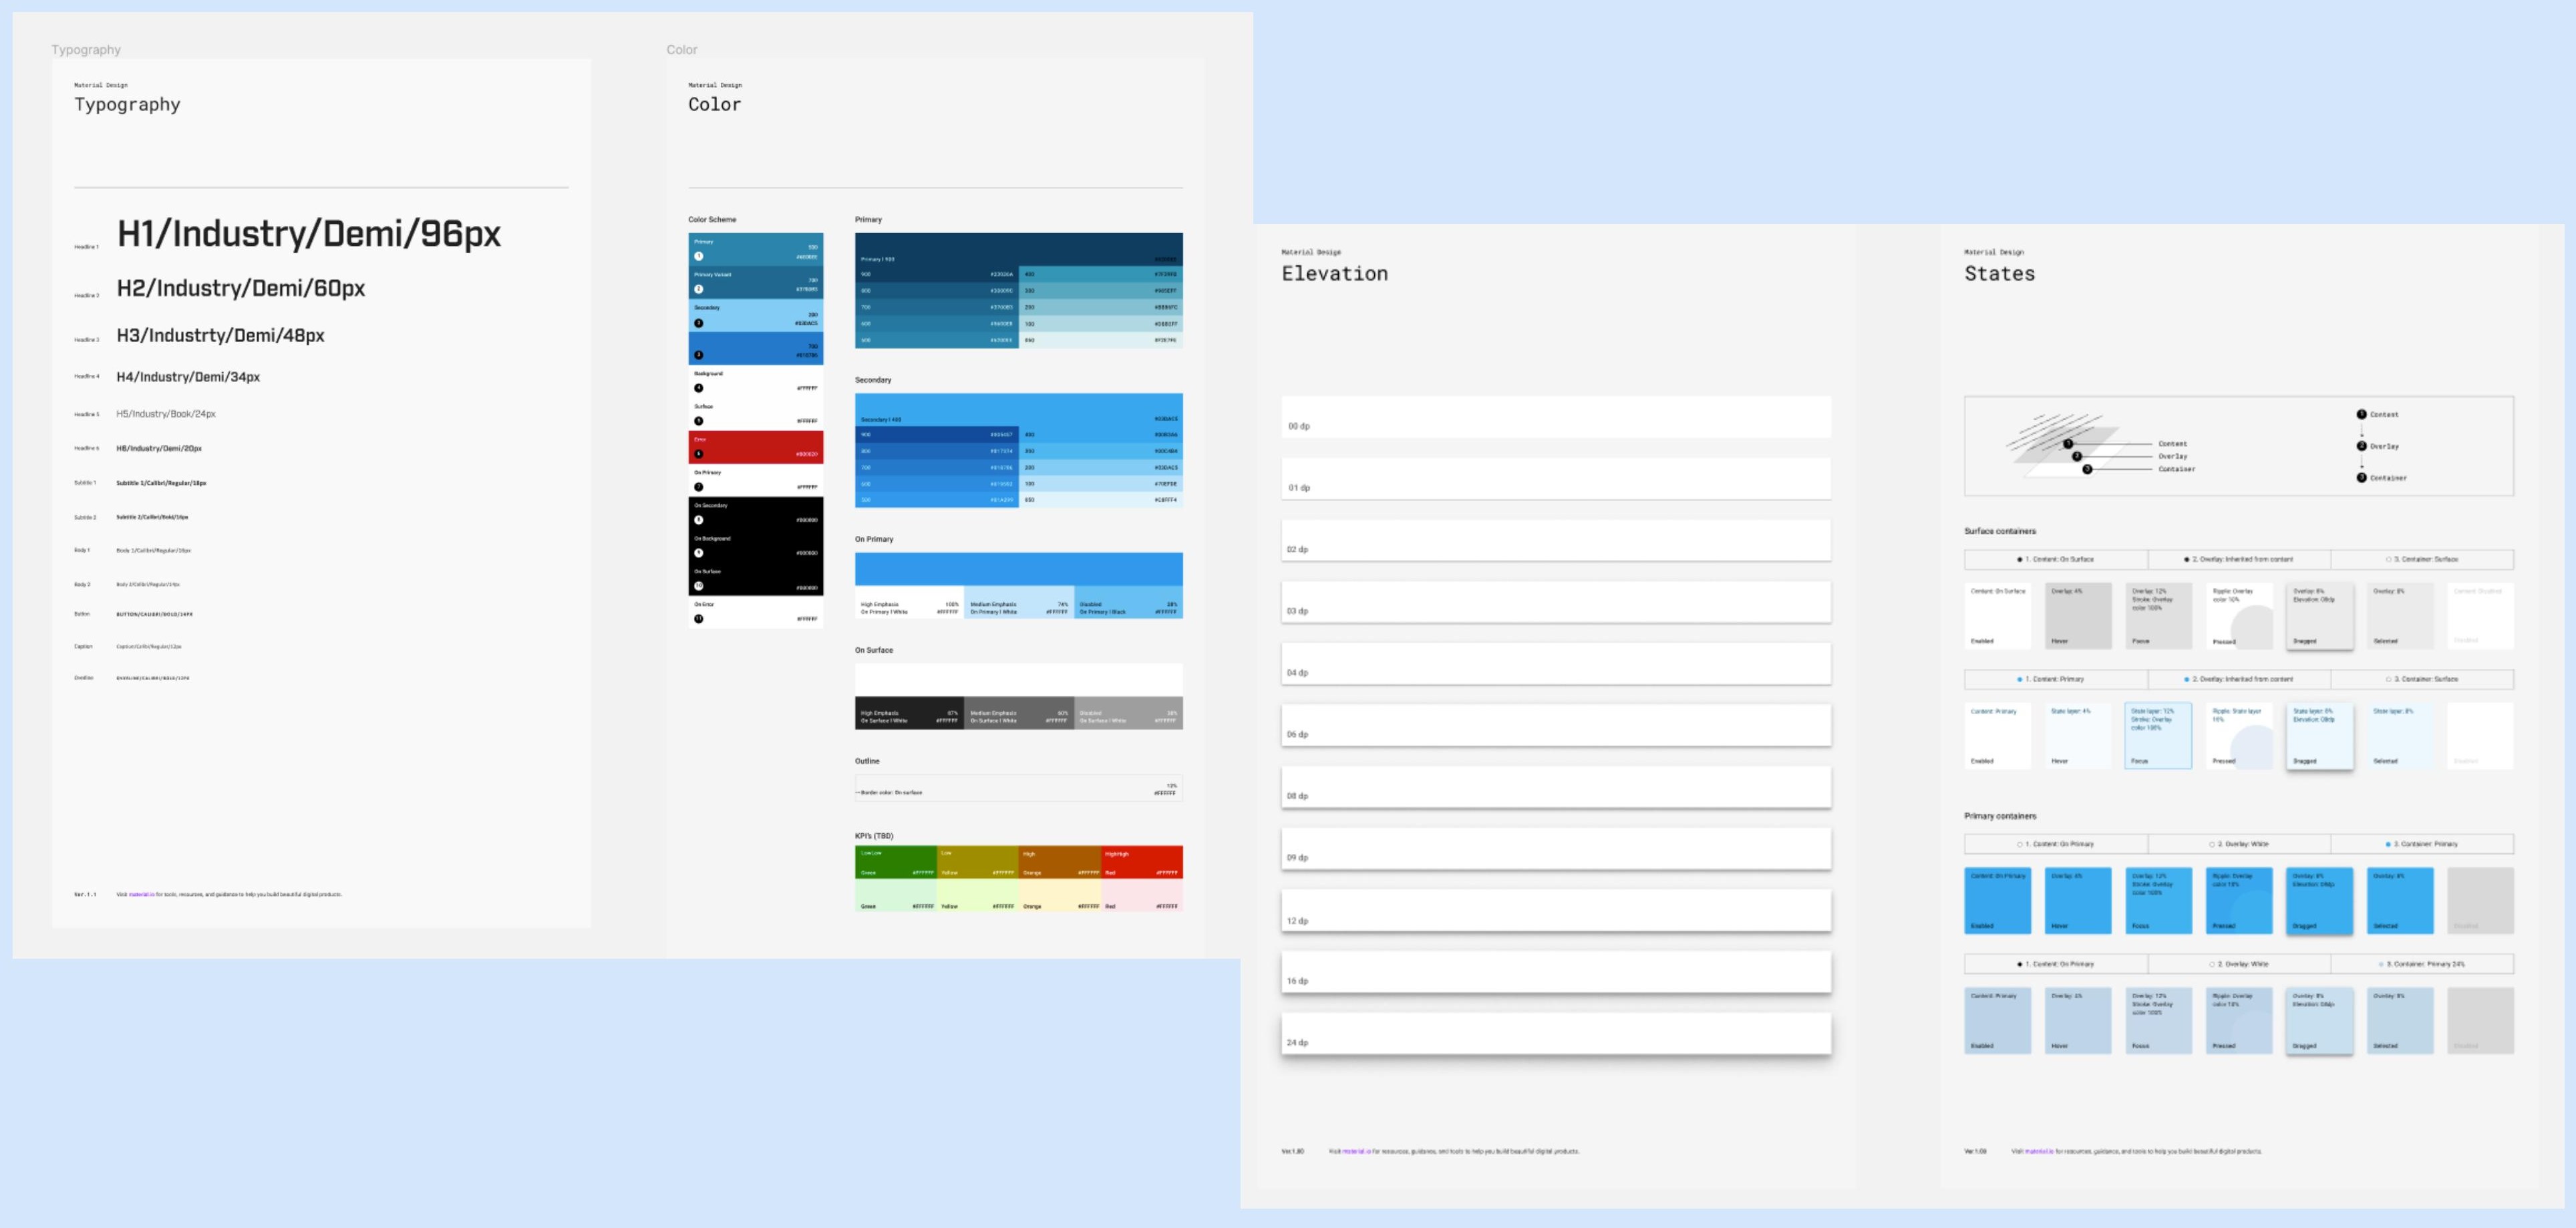Select the Color frame label
This screenshot has height=1228, width=2576.
point(682,49)
